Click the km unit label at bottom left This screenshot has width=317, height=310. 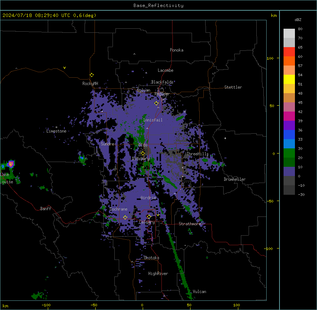tap(6, 306)
